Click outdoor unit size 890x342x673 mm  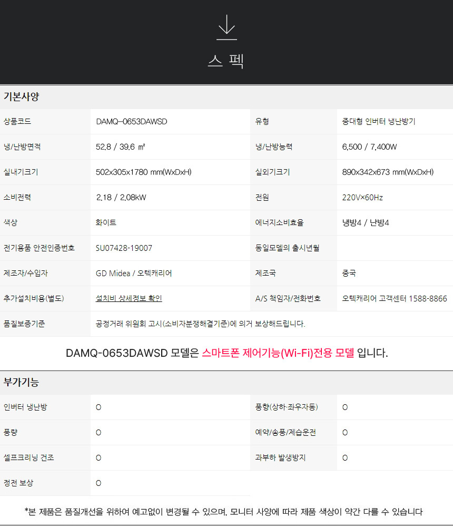[388, 172]
